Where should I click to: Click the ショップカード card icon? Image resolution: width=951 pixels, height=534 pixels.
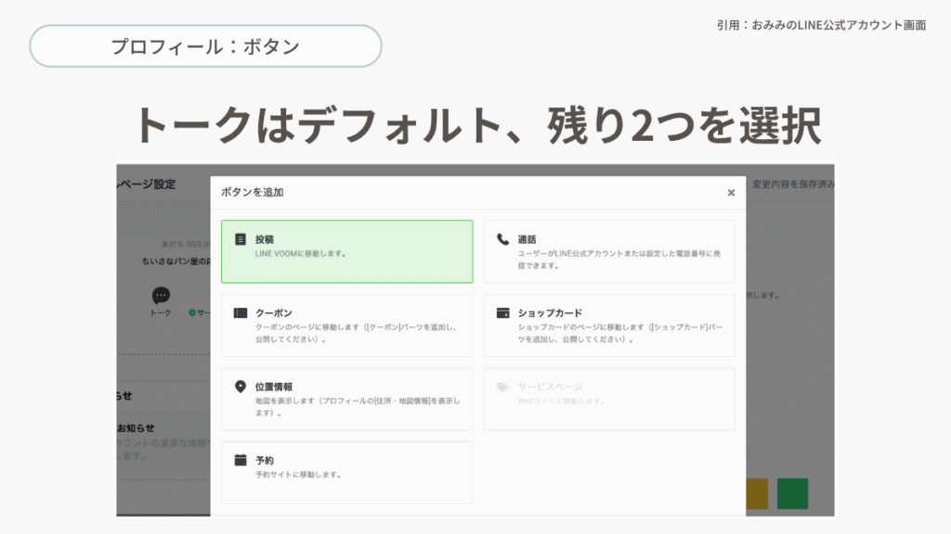pos(502,313)
